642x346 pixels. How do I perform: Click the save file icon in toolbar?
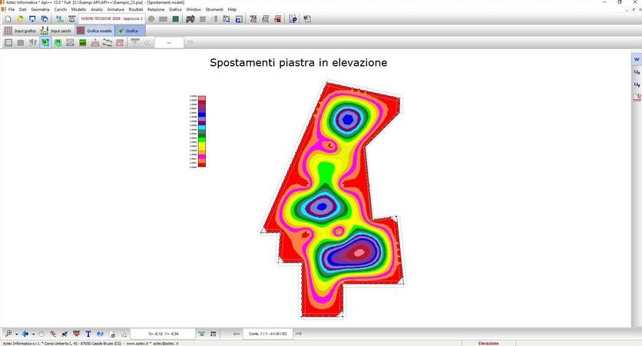coord(32,18)
